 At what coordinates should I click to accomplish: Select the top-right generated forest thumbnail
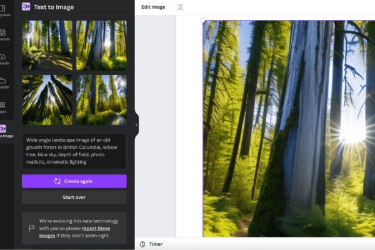point(101,46)
